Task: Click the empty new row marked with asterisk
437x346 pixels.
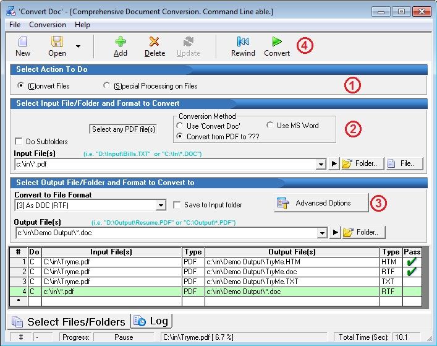Action: [216, 301]
